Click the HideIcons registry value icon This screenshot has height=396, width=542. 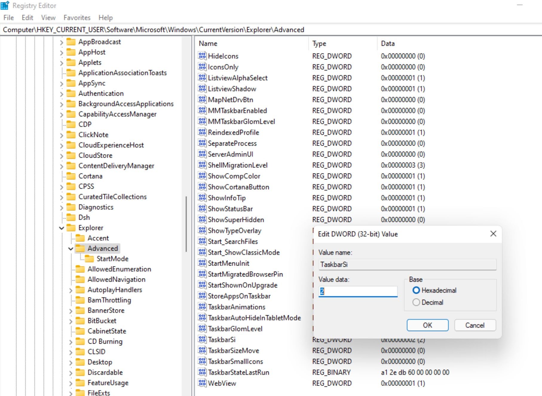tap(202, 56)
